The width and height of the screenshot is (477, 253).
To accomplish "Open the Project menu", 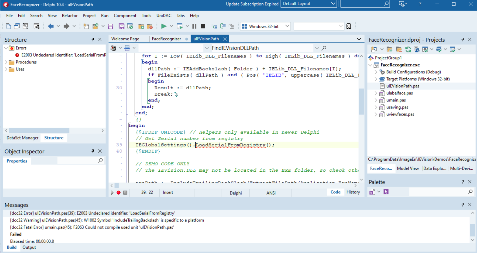I will pos(89,15).
